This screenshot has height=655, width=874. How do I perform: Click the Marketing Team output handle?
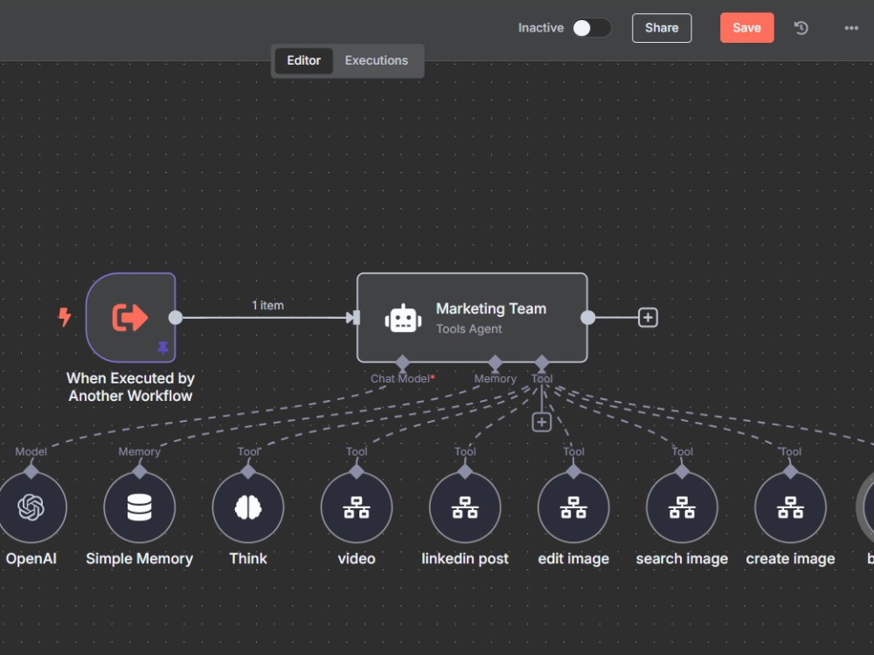[x=587, y=318]
